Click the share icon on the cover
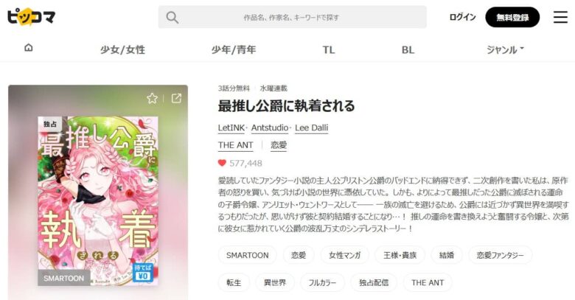 click(176, 98)
